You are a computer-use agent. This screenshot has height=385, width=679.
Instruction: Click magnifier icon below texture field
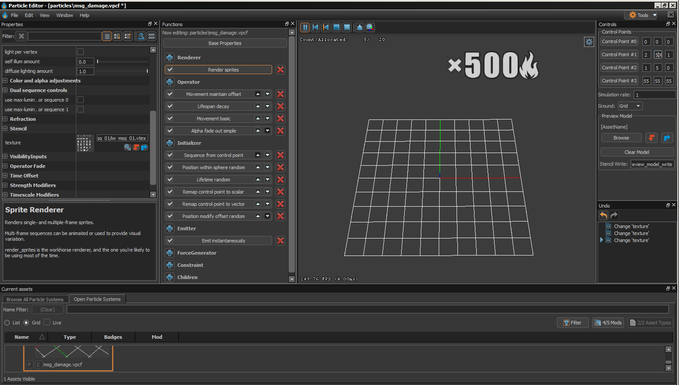[x=127, y=147]
